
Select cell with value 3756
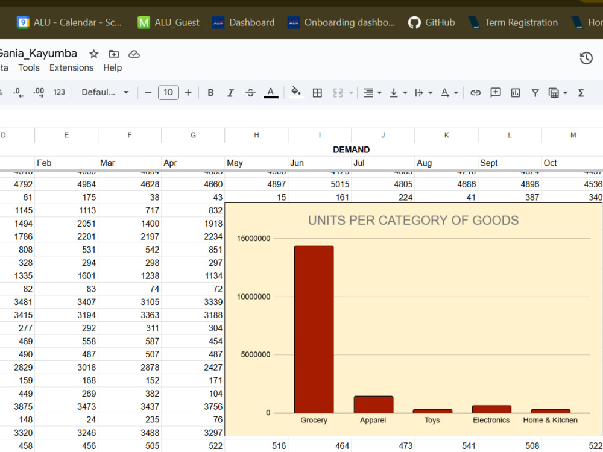pos(193,407)
